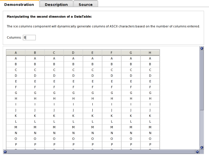Open the Source tab
209x157 pixels.
point(86,4)
